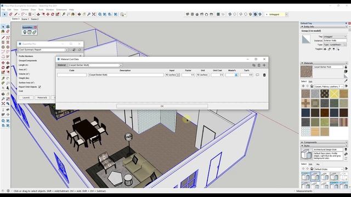Click the eyedropper sample paint icon in Materials
This screenshot has width=351, height=197.
click(x=346, y=81)
